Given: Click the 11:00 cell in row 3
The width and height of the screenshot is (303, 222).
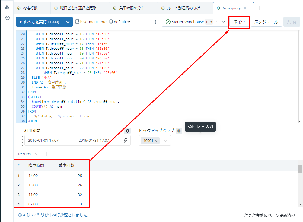Looking at the screenshot, I should tap(33, 195).
